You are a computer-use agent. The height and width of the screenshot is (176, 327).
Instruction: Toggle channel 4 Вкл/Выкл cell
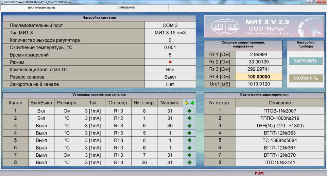tap(41, 133)
